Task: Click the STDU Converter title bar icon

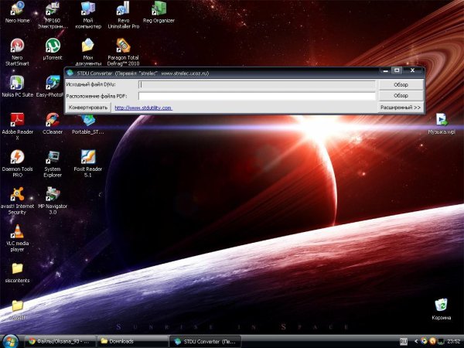Action: pyautogui.click(x=70, y=73)
